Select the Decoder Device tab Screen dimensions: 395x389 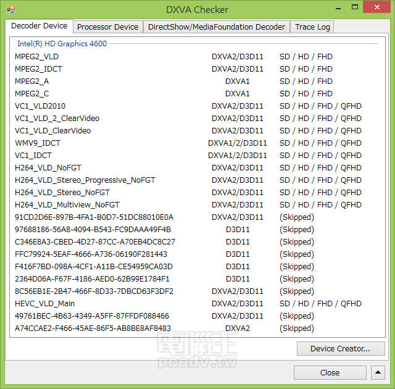point(39,26)
